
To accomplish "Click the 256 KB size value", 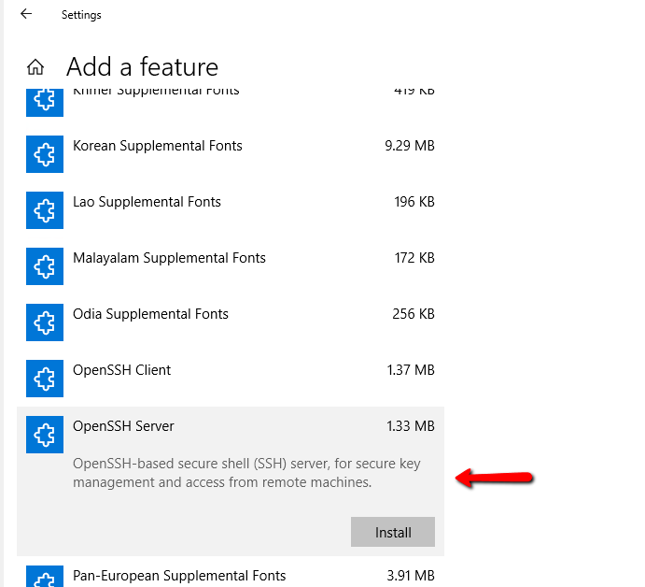I will click(x=414, y=314).
